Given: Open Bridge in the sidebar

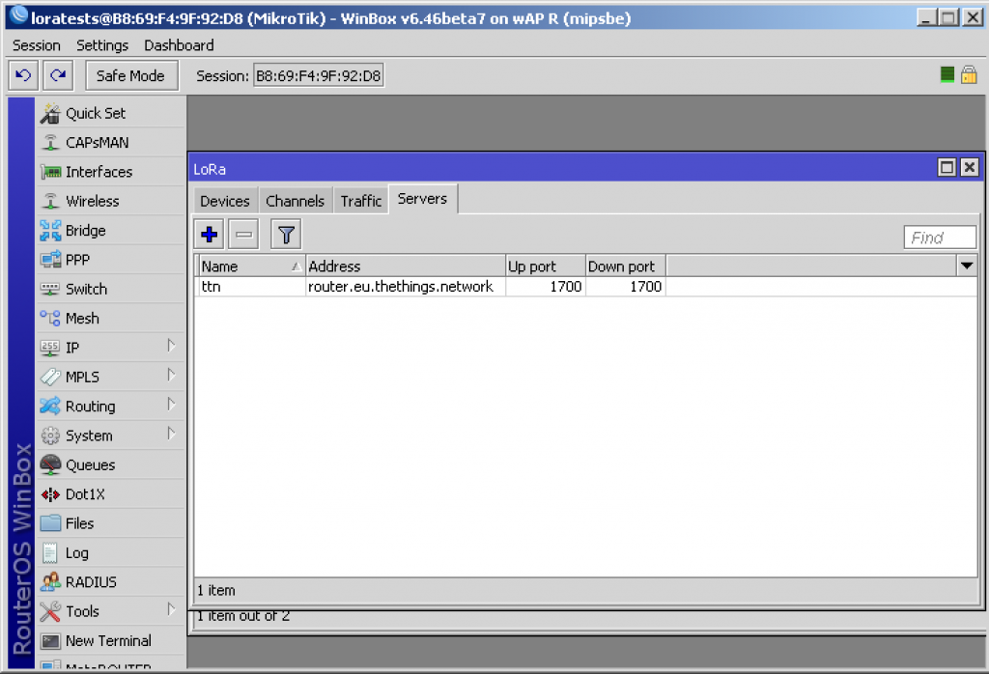Looking at the screenshot, I should (x=85, y=231).
